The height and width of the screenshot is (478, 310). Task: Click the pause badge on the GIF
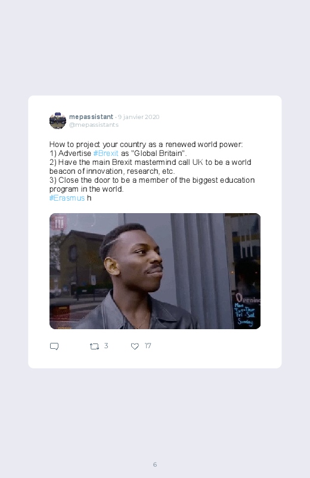(x=59, y=222)
